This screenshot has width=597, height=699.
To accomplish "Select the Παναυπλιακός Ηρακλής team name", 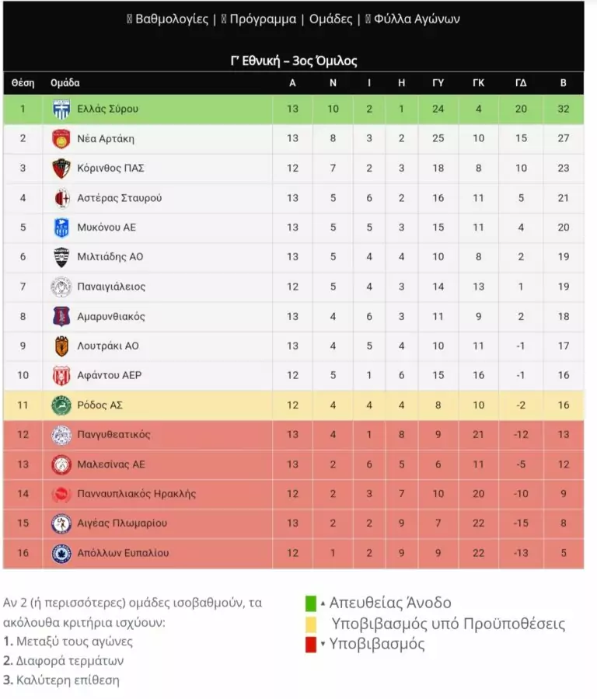I will (x=137, y=494).
